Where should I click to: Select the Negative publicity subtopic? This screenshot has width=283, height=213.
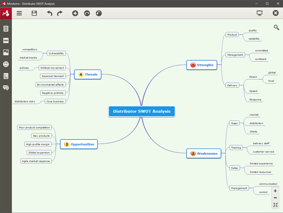tap(53, 93)
